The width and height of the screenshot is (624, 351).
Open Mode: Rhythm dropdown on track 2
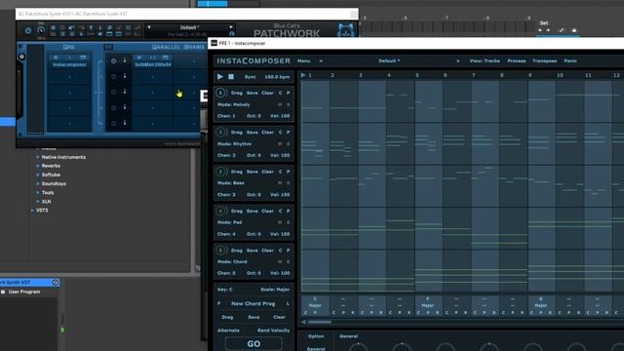234,144
